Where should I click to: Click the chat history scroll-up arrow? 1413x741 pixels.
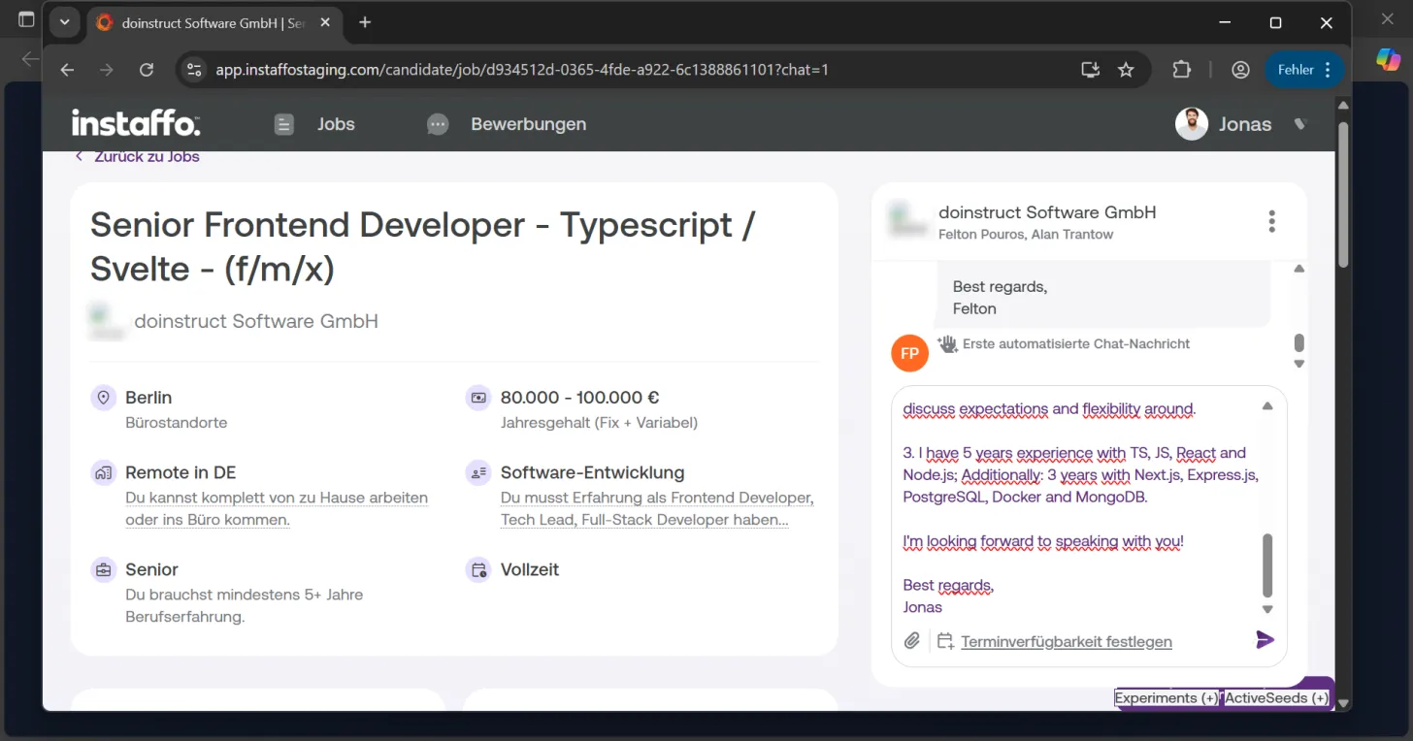pos(1299,269)
